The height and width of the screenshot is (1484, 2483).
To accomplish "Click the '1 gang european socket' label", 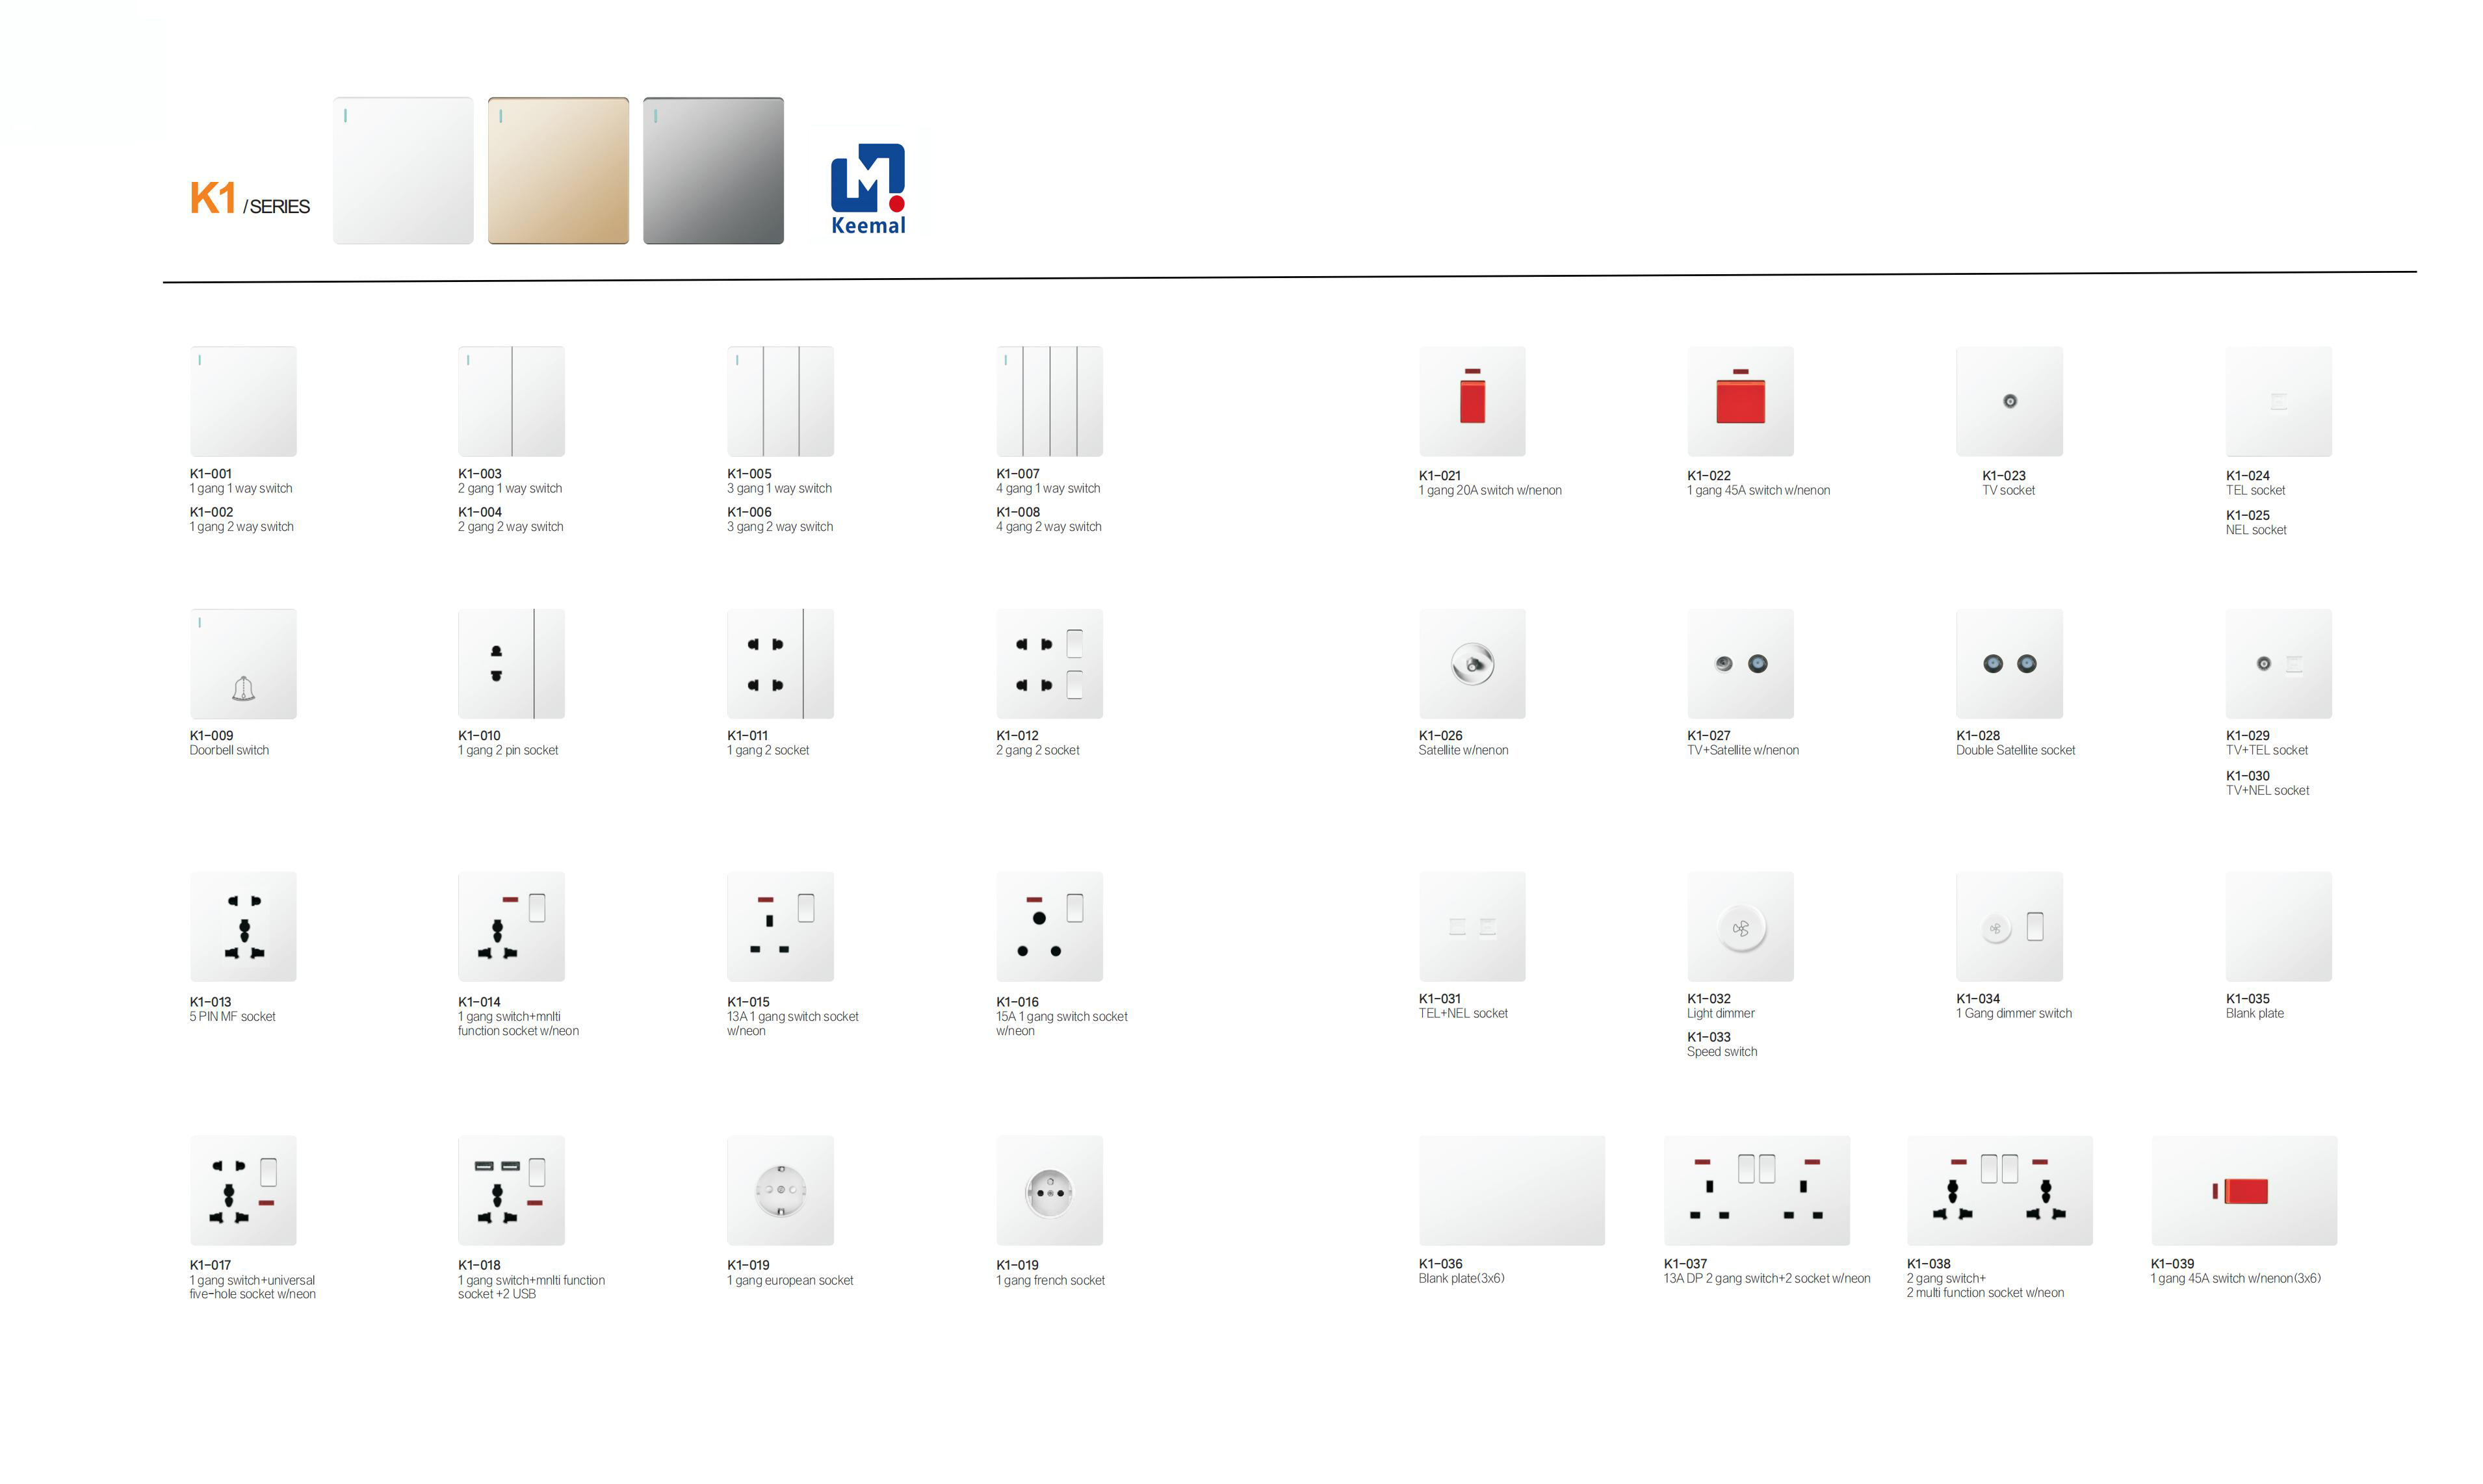I will (x=790, y=1281).
